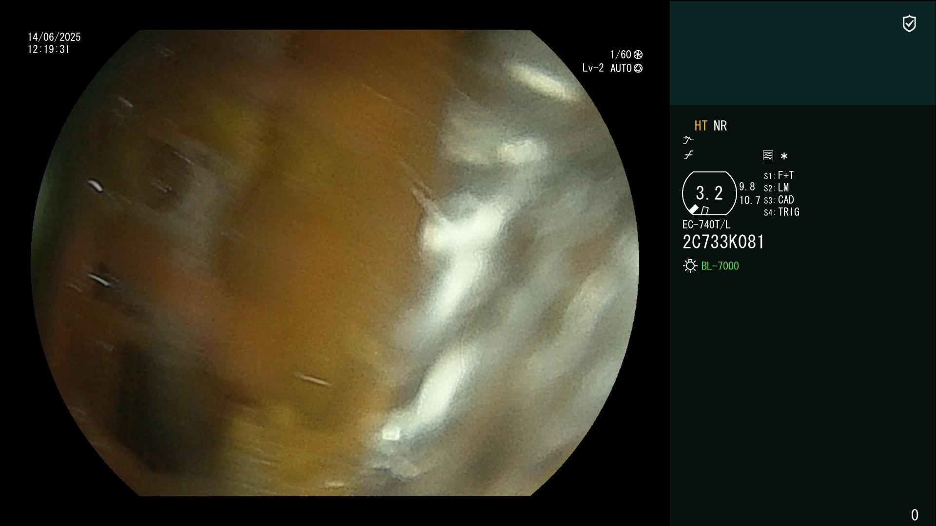Click the shutter speed wheel icon beside 1/60
This screenshot has width=936, height=526.
coord(638,55)
